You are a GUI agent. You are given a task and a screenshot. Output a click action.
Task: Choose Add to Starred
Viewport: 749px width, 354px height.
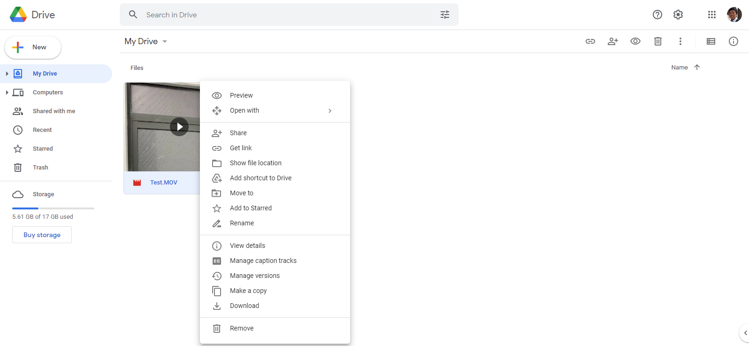pos(275,208)
